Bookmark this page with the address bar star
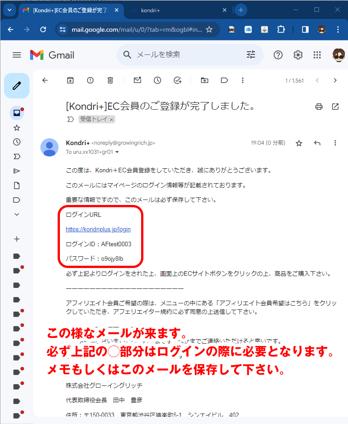The width and height of the screenshot is (348, 424). click(x=209, y=29)
